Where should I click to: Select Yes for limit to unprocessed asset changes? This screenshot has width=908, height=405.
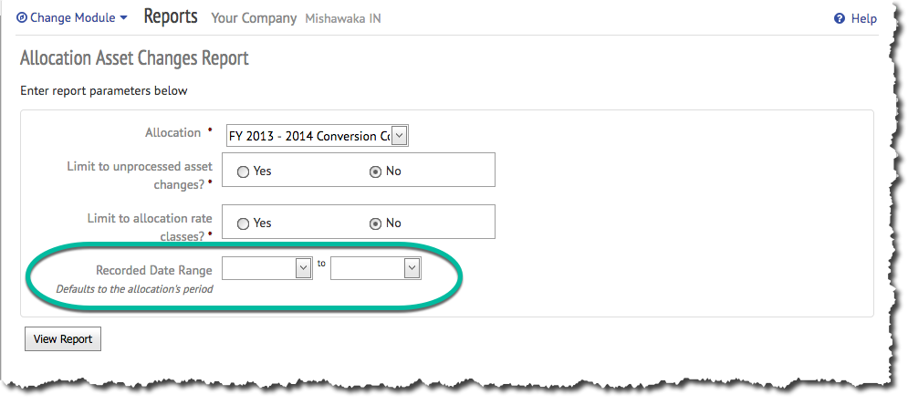(244, 171)
